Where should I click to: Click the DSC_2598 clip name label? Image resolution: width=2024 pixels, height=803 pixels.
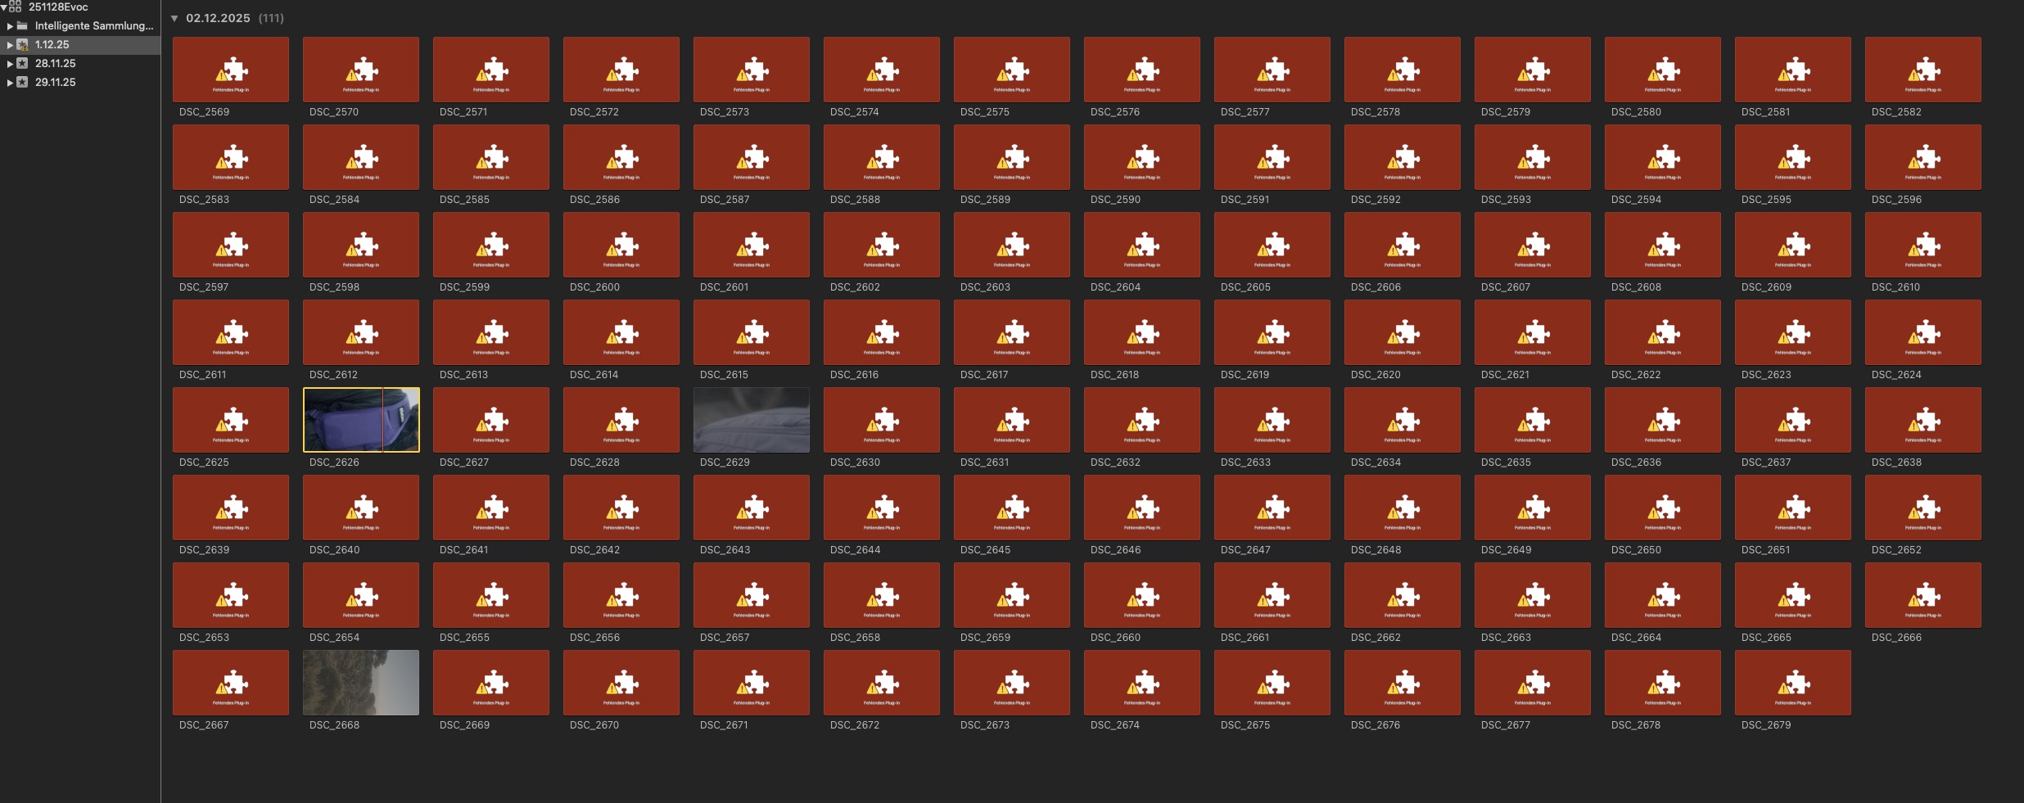click(334, 287)
